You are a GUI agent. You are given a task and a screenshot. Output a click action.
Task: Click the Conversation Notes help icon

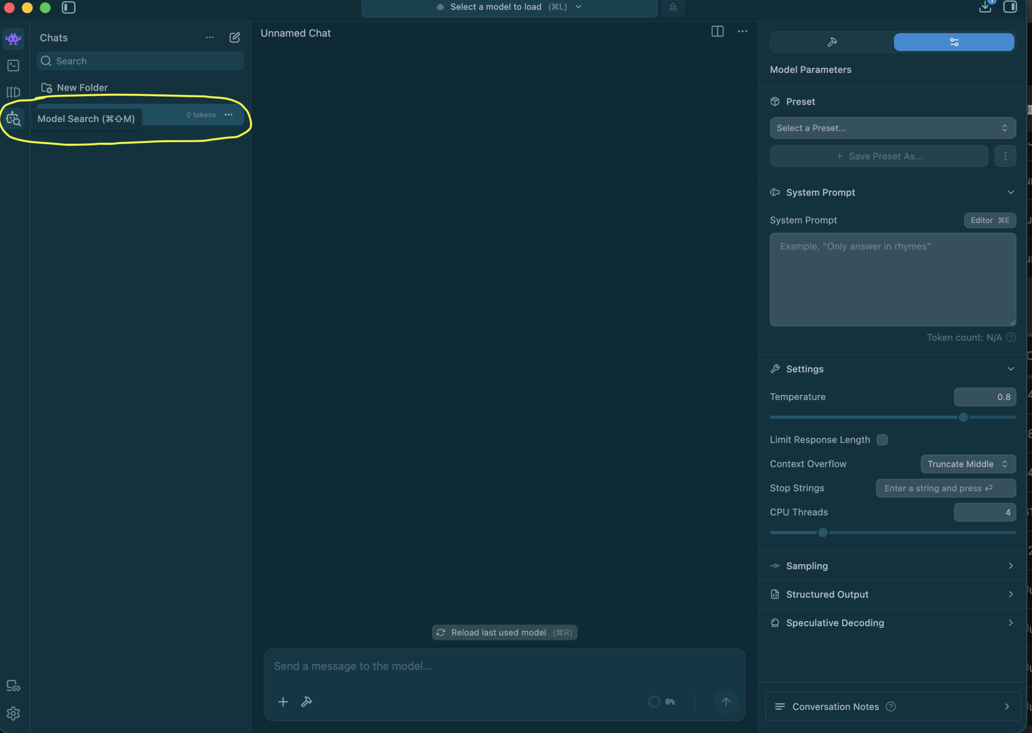[x=891, y=707]
